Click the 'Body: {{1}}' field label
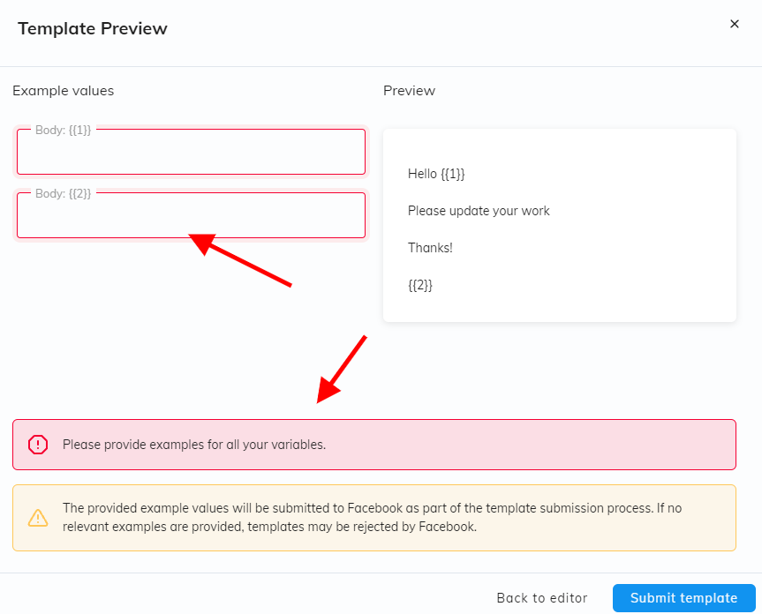This screenshot has height=614, width=762. (x=63, y=130)
